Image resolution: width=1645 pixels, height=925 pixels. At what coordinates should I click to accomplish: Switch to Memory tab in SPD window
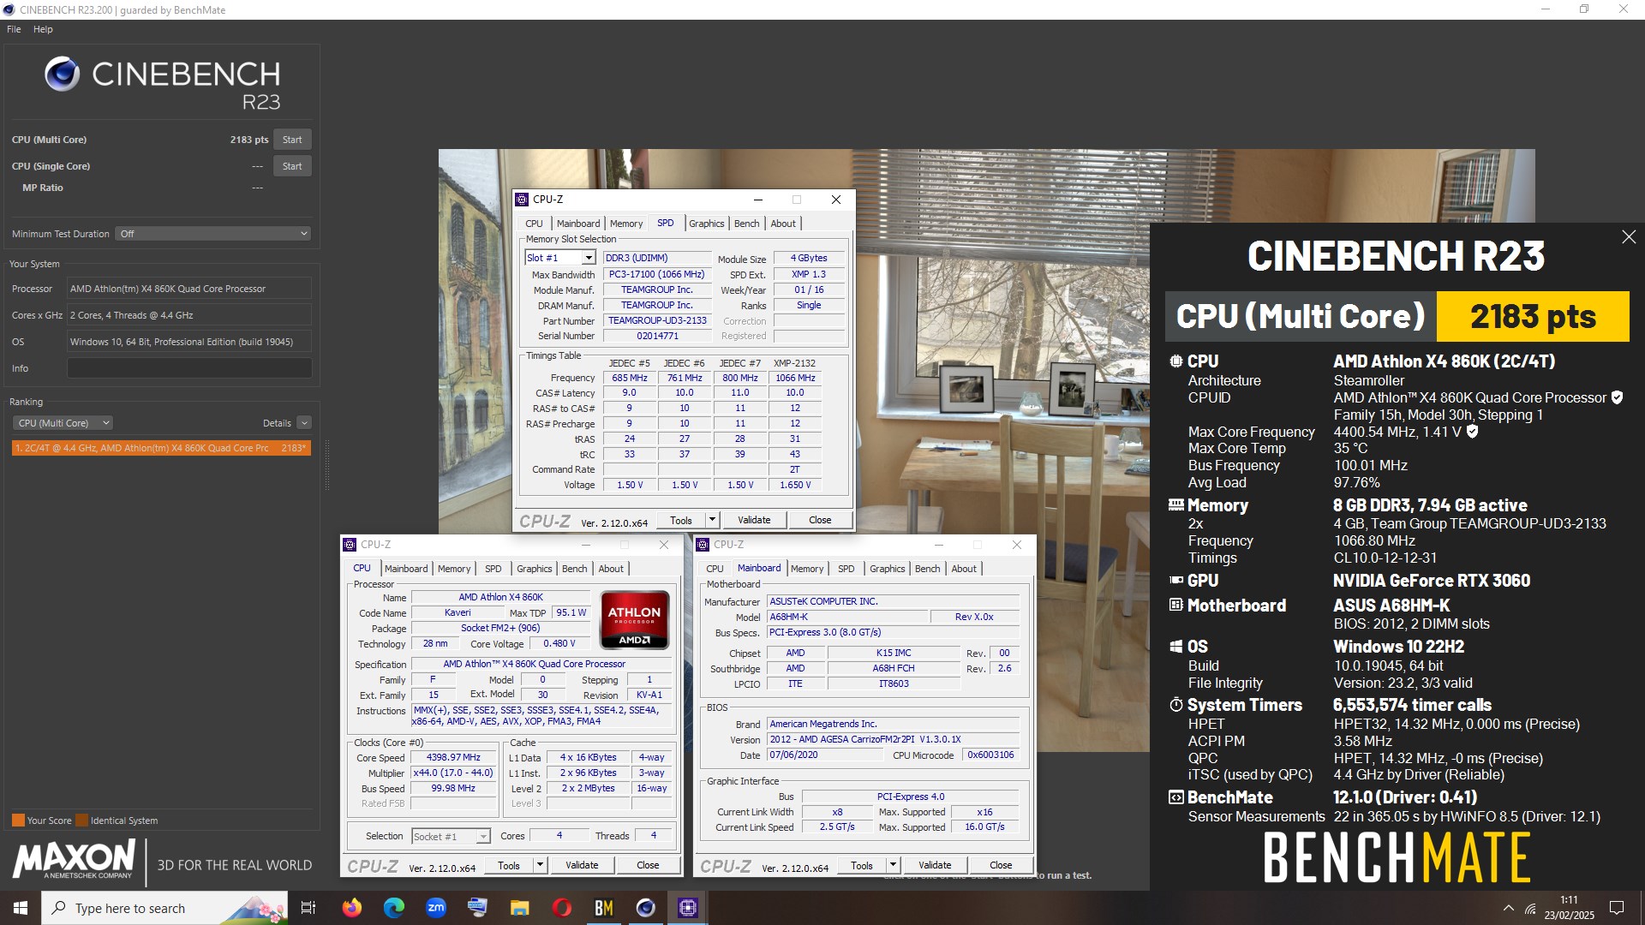(626, 224)
